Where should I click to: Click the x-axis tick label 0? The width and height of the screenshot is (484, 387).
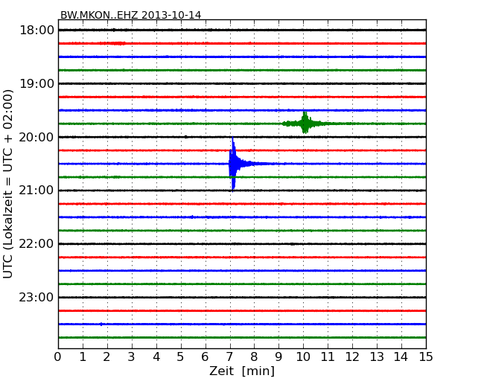58,357
